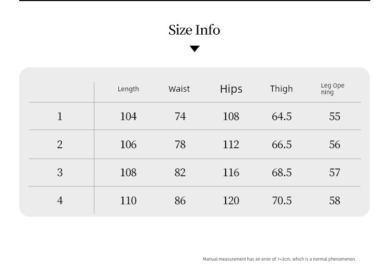Image resolution: width=389 pixels, height=271 pixels.
Task: Click the Size Info heading
Action: tap(195, 30)
